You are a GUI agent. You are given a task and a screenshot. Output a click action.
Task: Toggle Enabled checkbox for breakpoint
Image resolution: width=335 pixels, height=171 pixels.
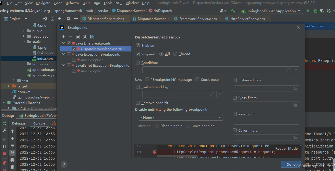(x=138, y=45)
